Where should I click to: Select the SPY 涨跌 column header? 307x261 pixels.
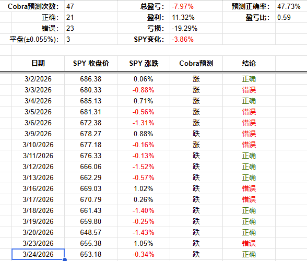[144, 63]
